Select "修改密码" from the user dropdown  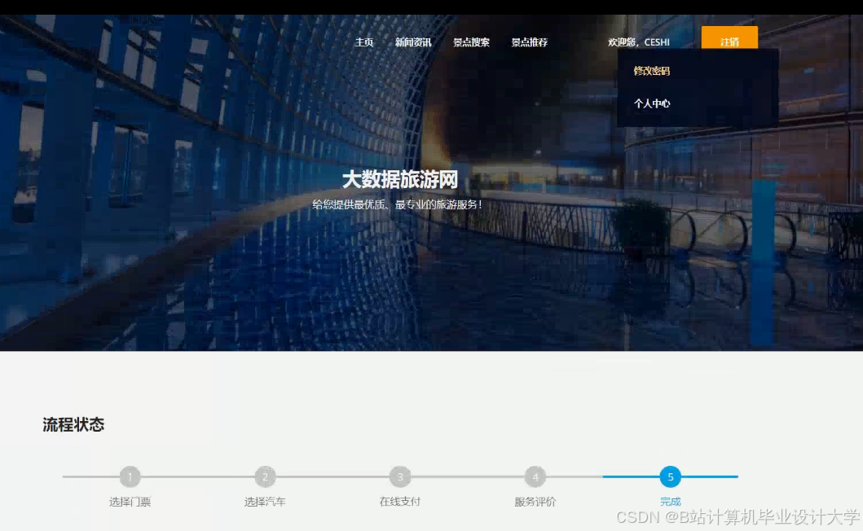pos(651,72)
